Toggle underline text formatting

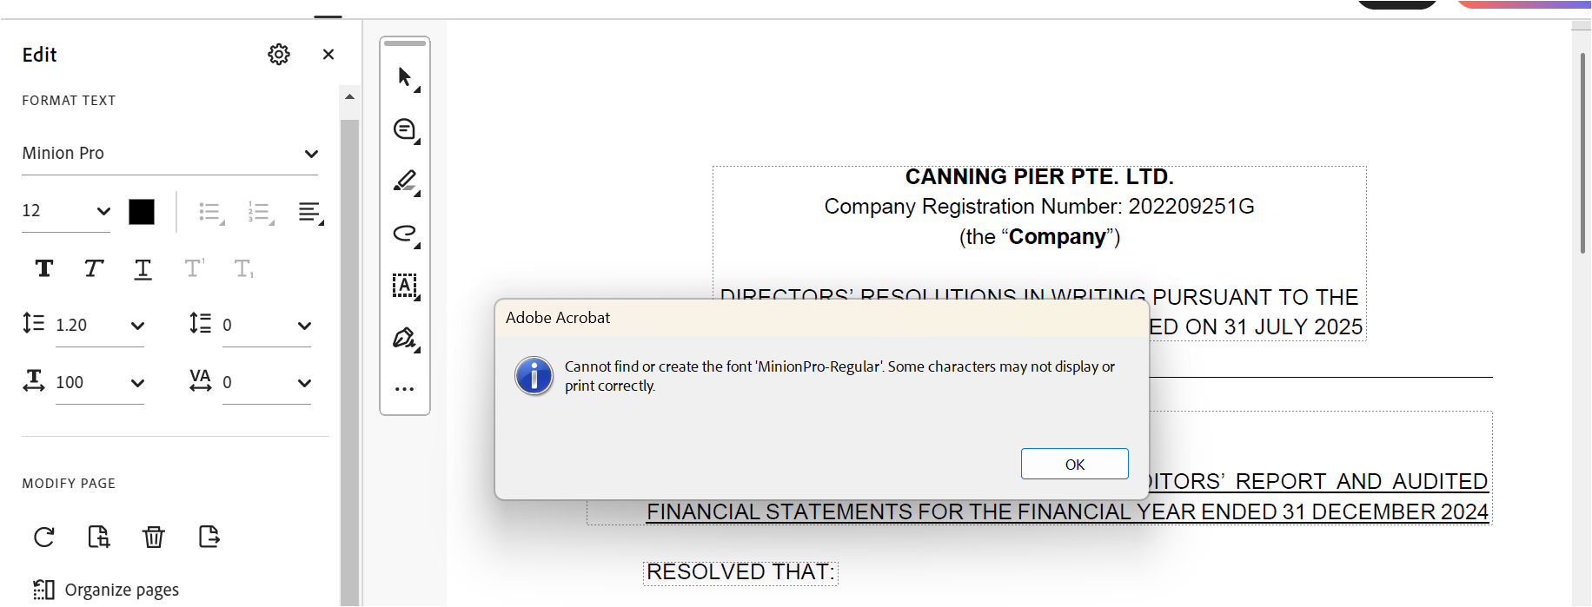point(143,269)
